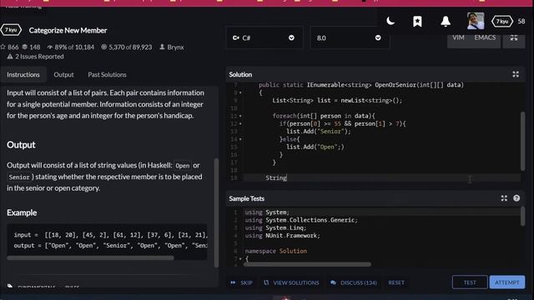Open the 8.0 version dropdown
Screen dimensions: 534x300
[x=350, y=37]
